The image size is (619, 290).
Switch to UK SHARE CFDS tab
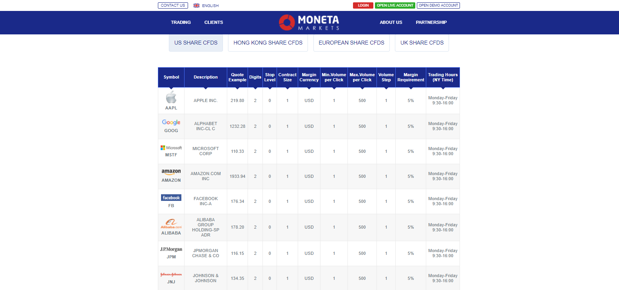(422, 43)
